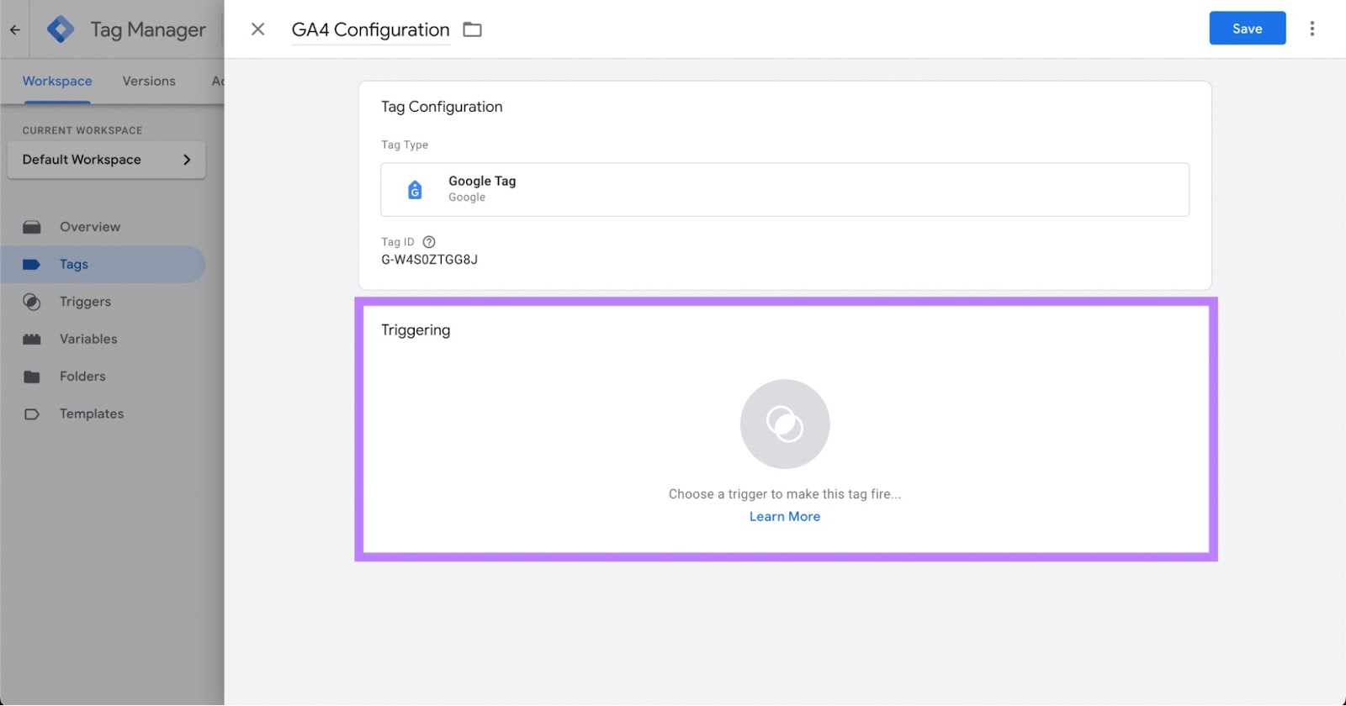This screenshot has width=1346, height=706.
Task: Save the GA4 Configuration tag
Action: click(x=1247, y=29)
